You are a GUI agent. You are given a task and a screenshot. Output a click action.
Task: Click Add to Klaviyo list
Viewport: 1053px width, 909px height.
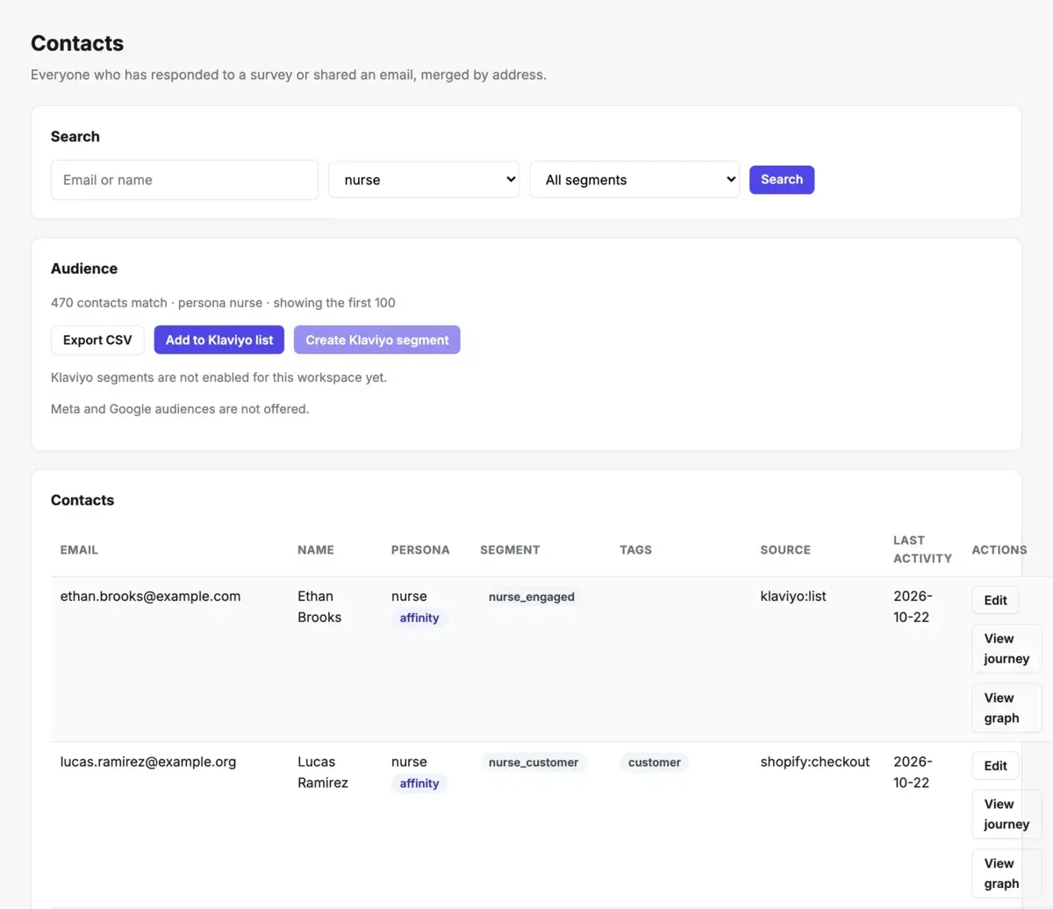(x=219, y=340)
